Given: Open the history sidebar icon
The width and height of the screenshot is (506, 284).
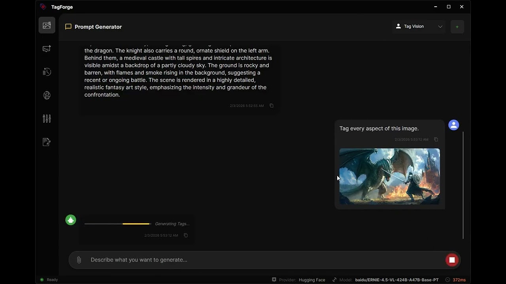Looking at the screenshot, I should 47,72.
